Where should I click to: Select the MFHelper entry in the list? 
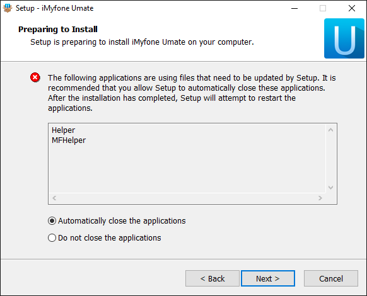69,140
